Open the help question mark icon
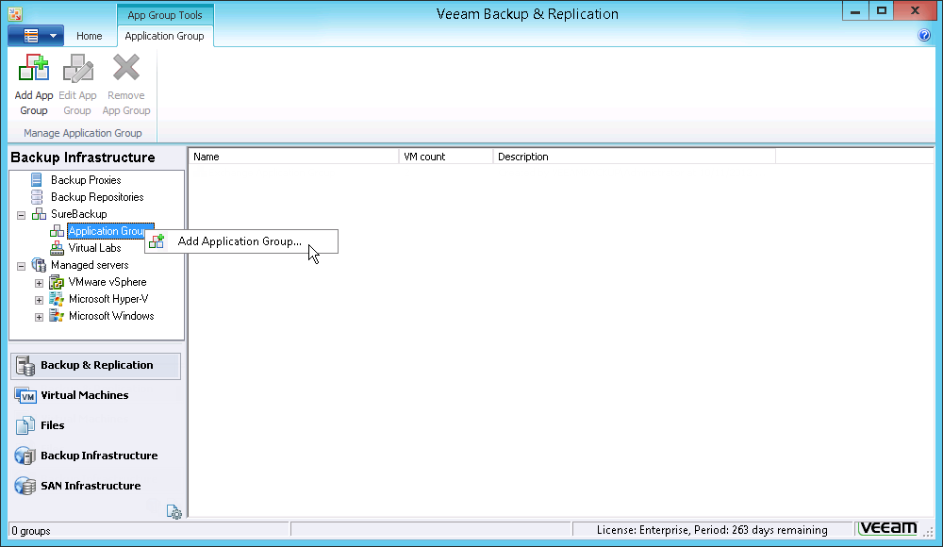Viewport: 943px width, 547px height. tap(924, 36)
